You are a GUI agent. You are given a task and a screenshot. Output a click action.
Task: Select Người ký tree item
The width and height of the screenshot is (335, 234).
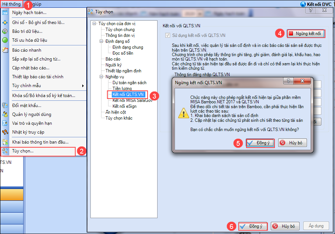pos(113,65)
